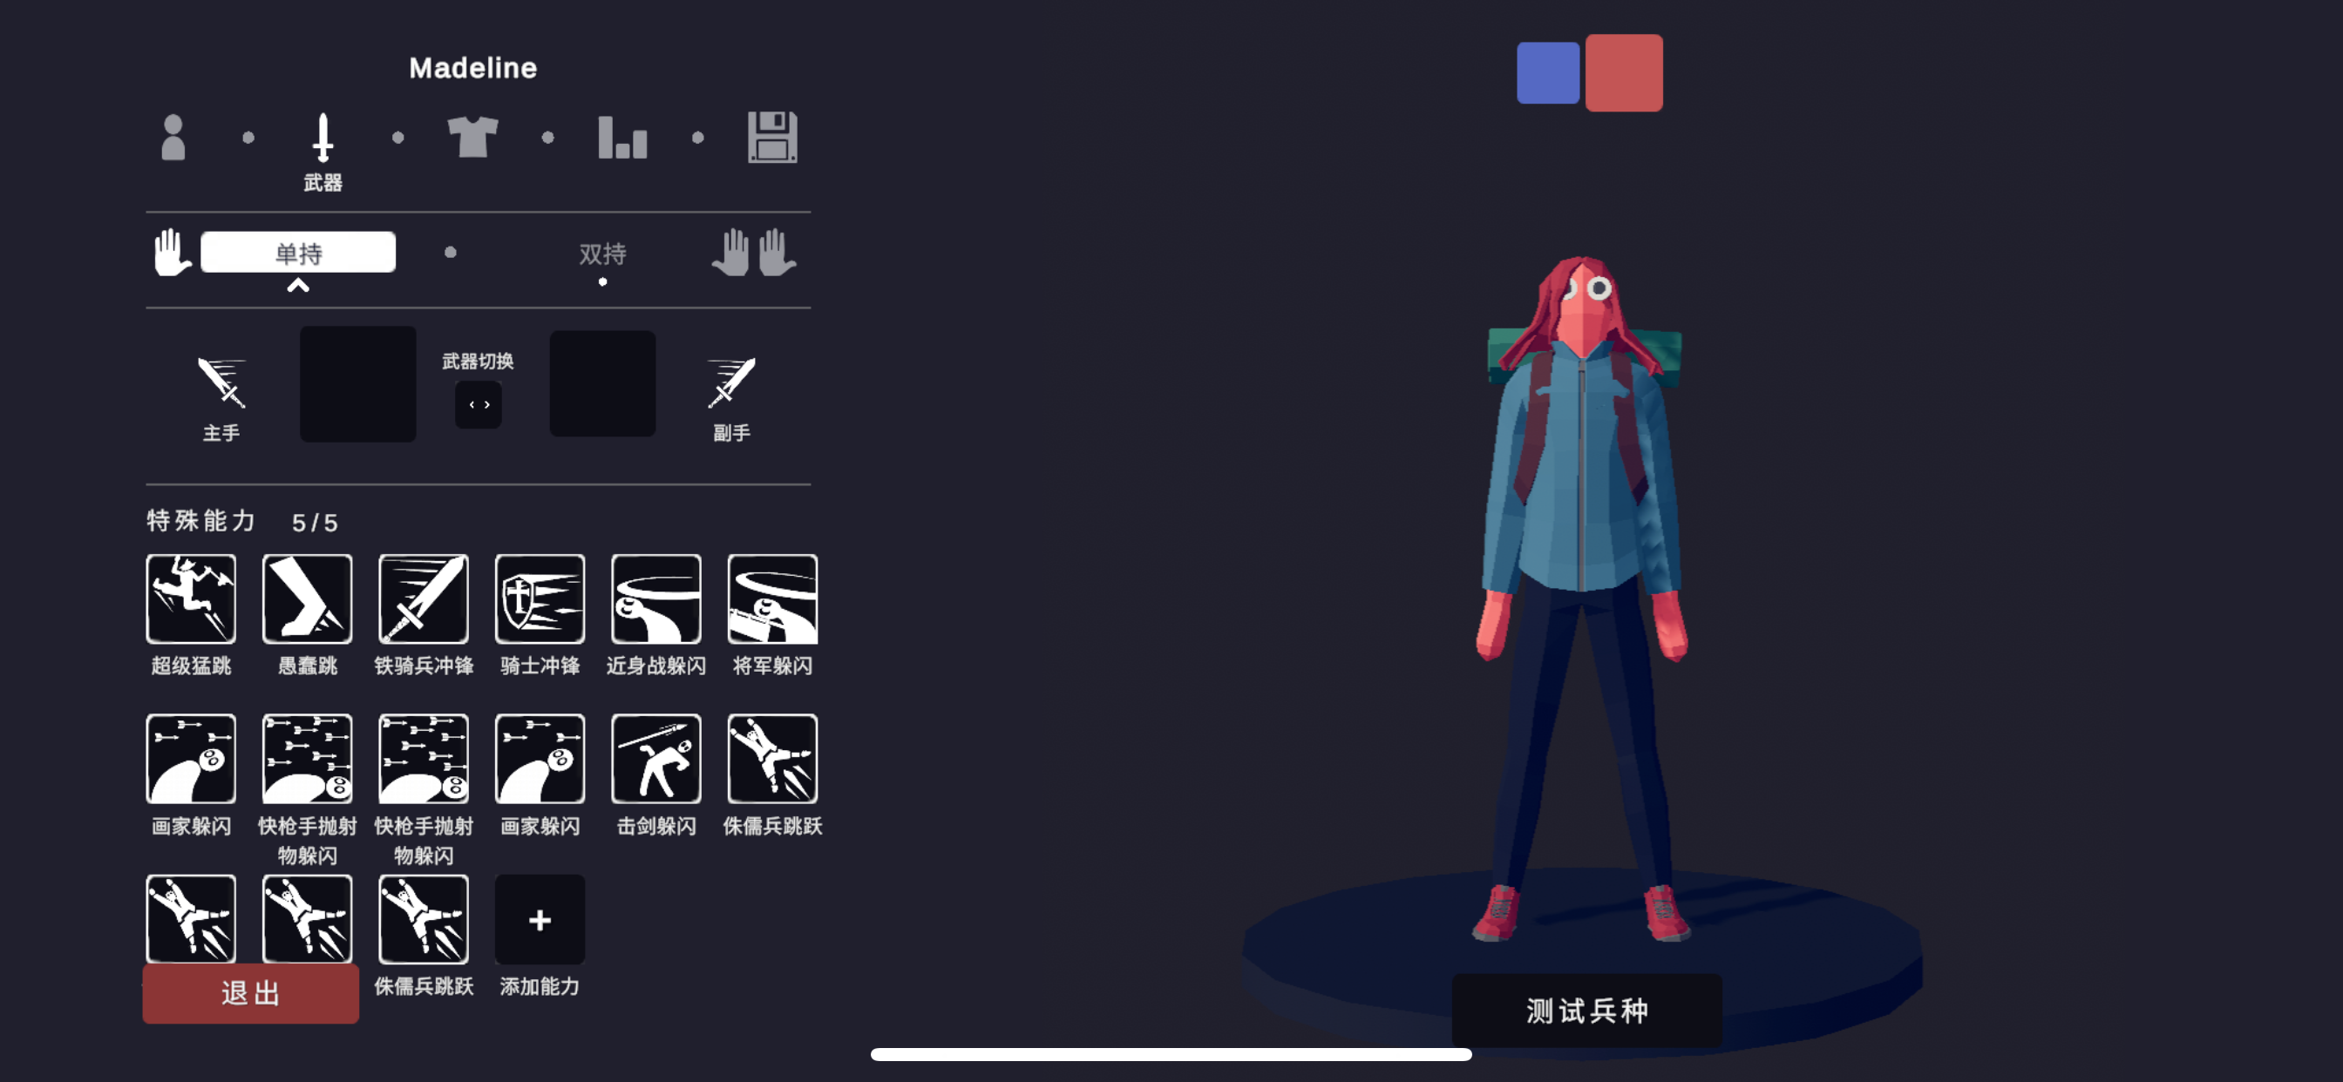
Task: Open the save floppy-disk tab
Action: (x=772, y=138)
